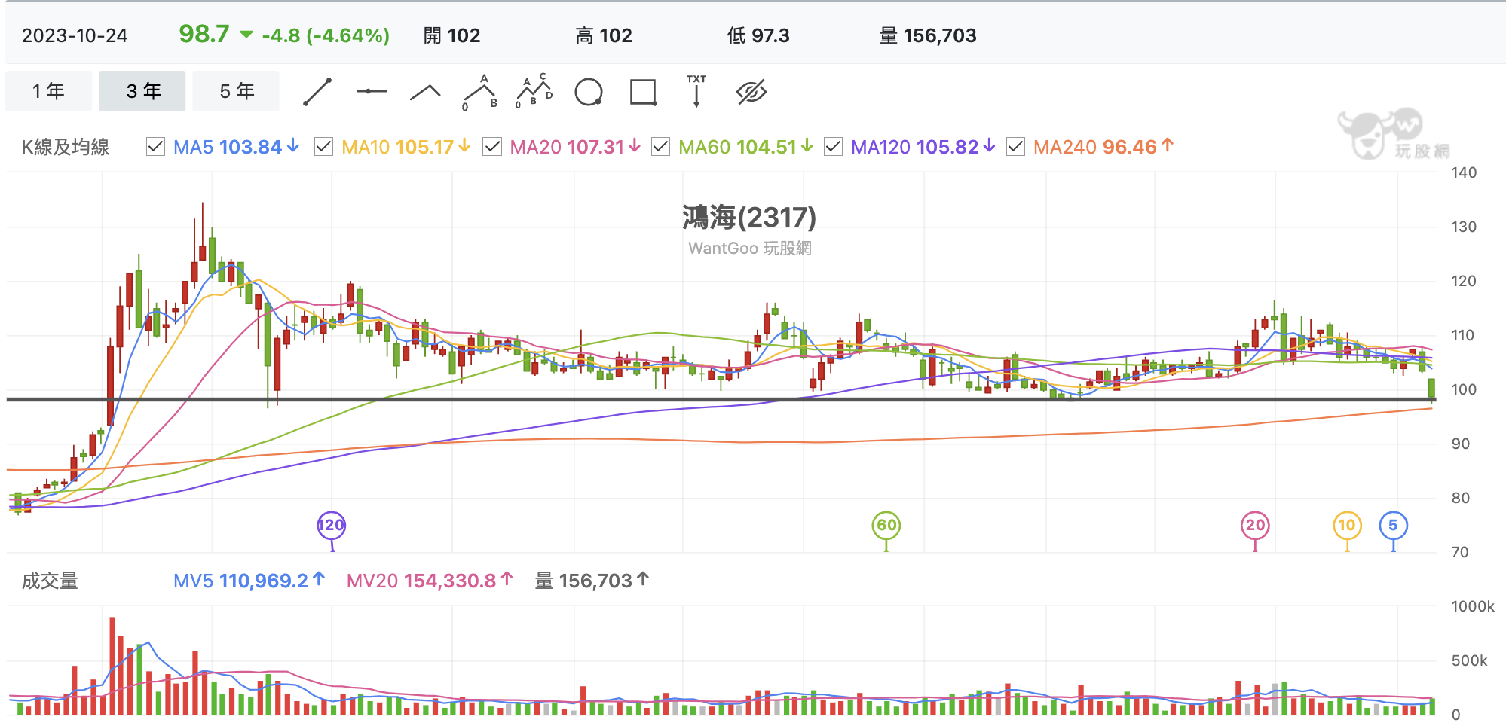Click the MA10 105.17 label
The width and height of the screenshot is (1506, 726).
pos(406,147)
